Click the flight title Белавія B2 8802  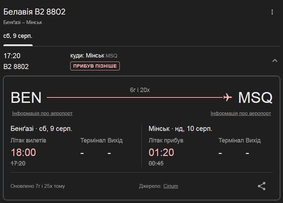tap(34, 12)
